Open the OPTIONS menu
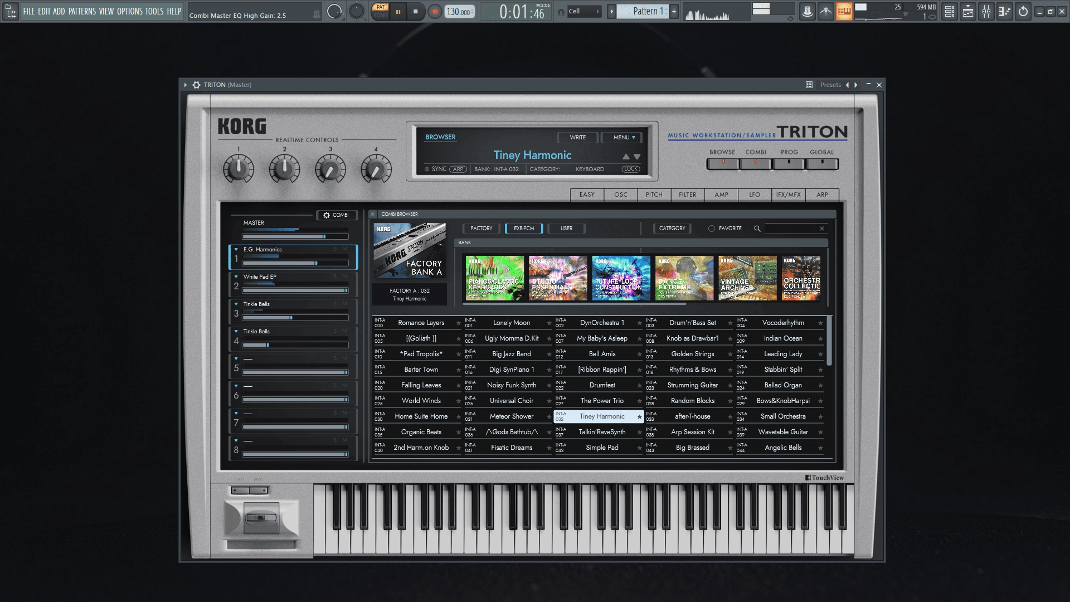1070x602 pixels. (129, 11)
